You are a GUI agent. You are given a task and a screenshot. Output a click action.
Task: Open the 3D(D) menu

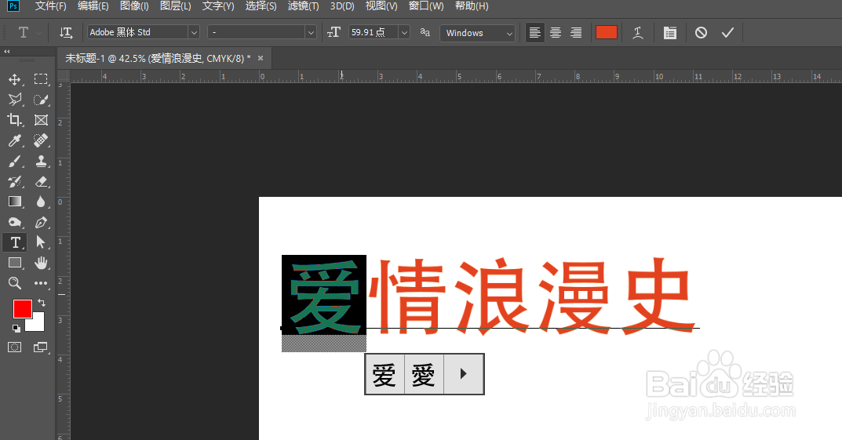(342, 6)
